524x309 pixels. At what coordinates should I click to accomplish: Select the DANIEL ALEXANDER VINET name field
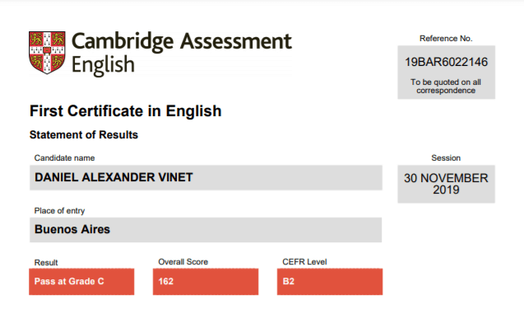point(206,177)
